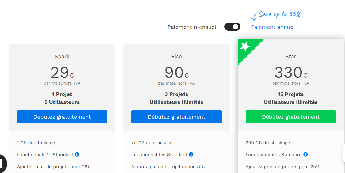
Task: Toggle the monthly/annual payment switch
Action: (x=232, y=27)
